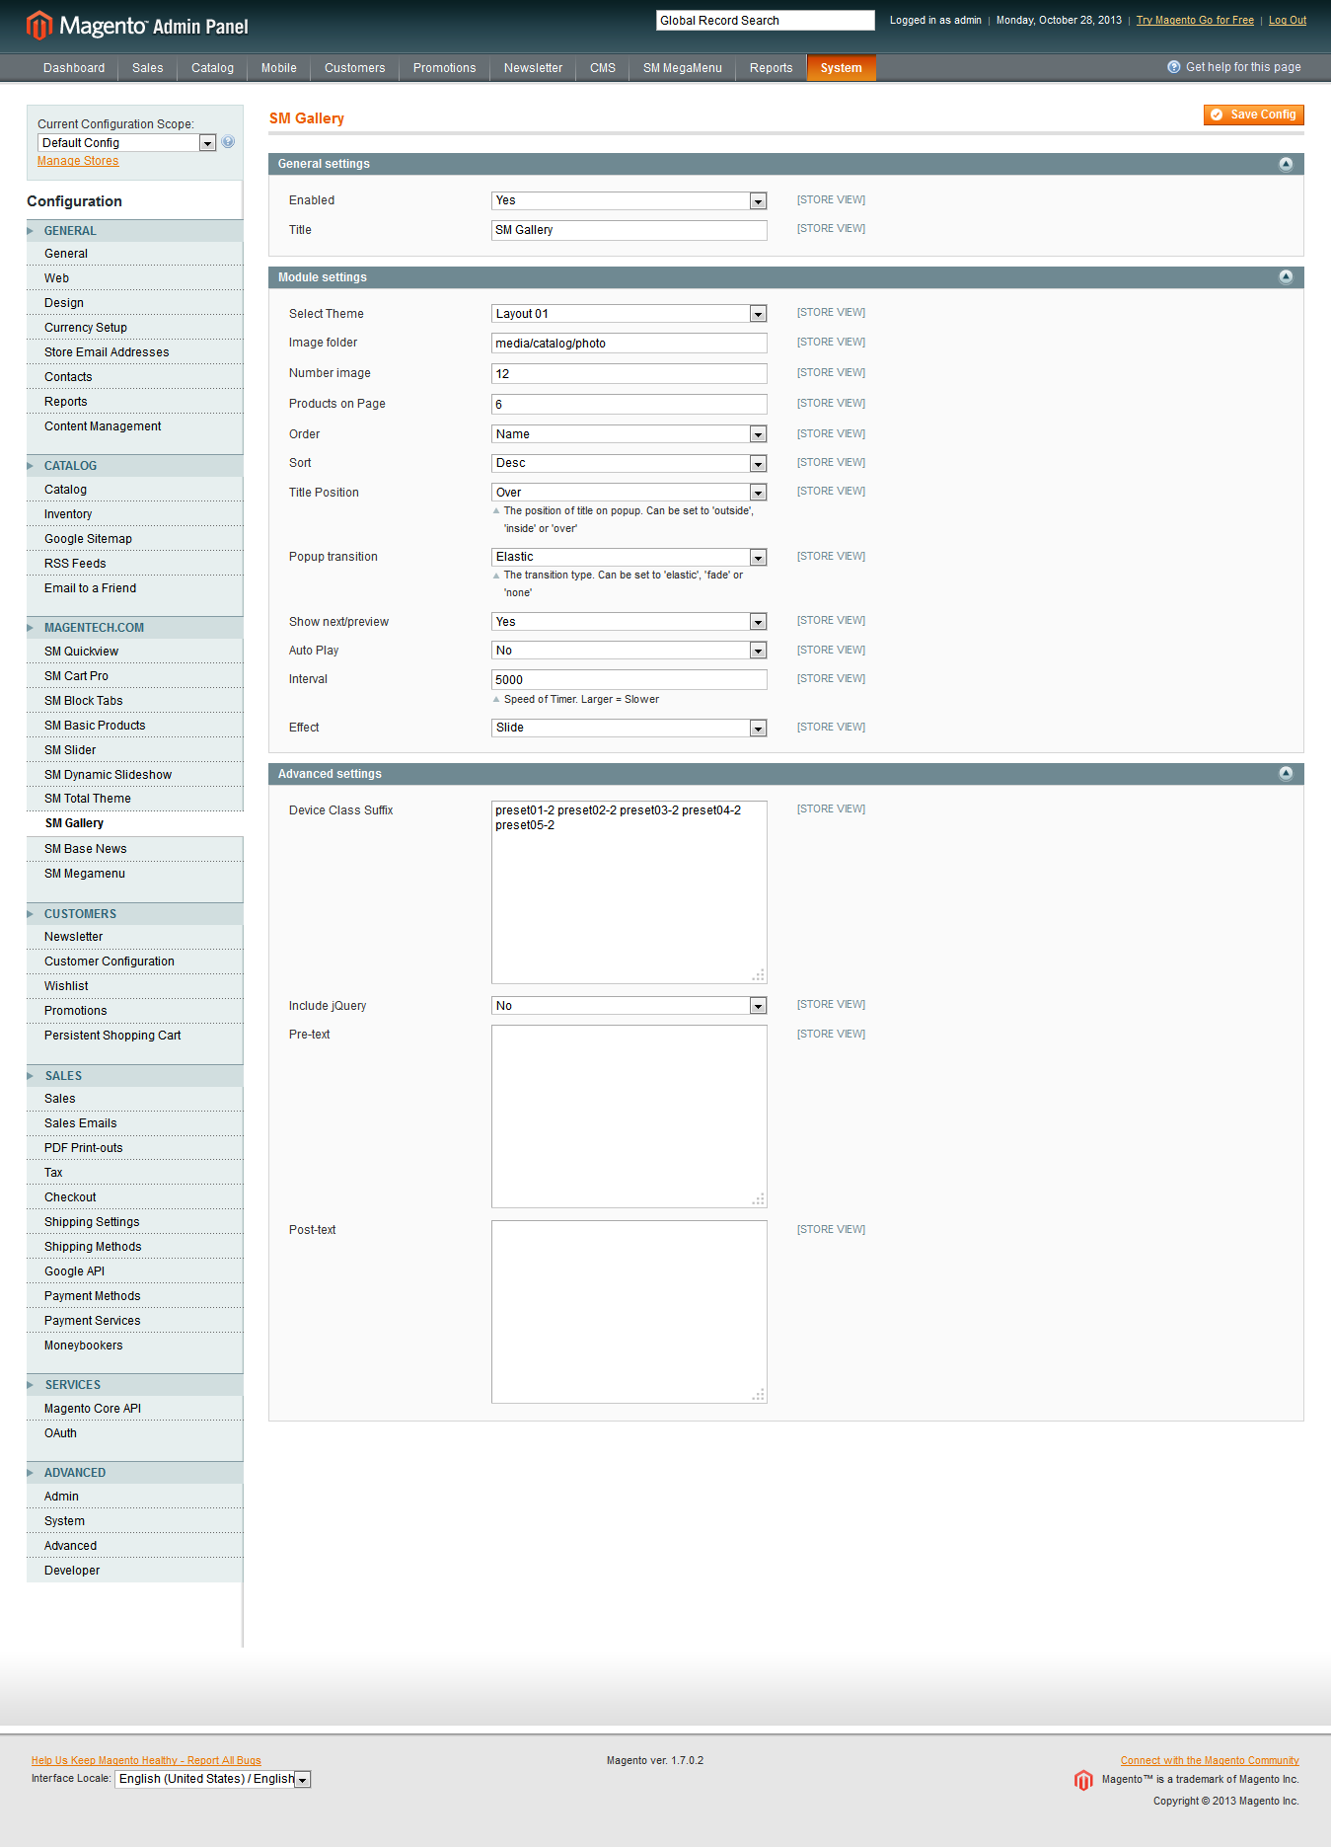The image size is (1331, 1847).
Task: Open the Reports menu in top navigation
Action: (x=772, y=68)
